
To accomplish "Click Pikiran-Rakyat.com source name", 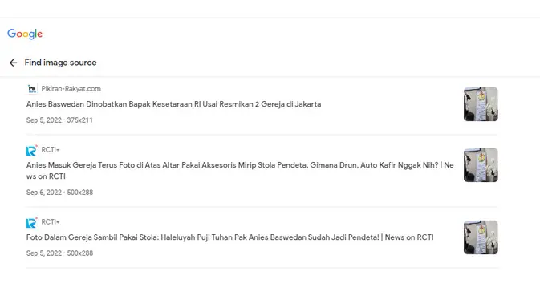I will pos(71,89).
